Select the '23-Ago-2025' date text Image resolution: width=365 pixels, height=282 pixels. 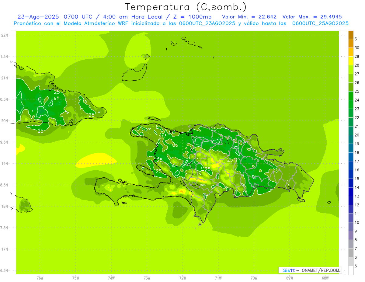point(39,17)
